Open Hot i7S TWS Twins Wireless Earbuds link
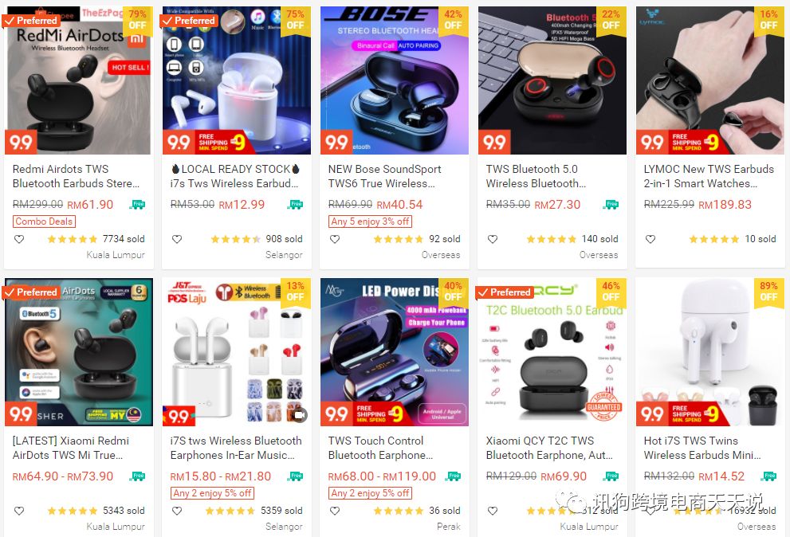 point(702,448)
